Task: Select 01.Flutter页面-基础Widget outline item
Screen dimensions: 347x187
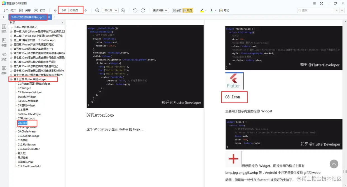Action: tap(34, 84)
